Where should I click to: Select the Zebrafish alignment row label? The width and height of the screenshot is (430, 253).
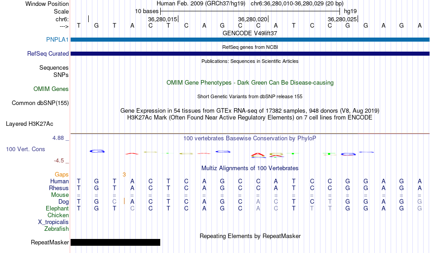[57, 229]
